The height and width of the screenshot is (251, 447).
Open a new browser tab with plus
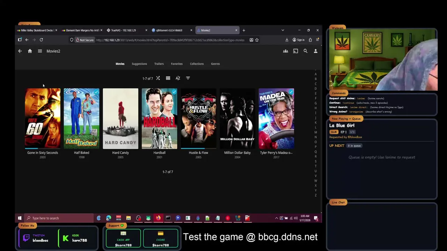pos(244,30)
